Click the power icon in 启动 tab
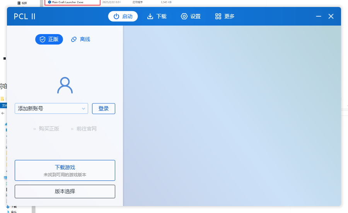348x213 pixels. pyautogui.click(x=116, y=16)
